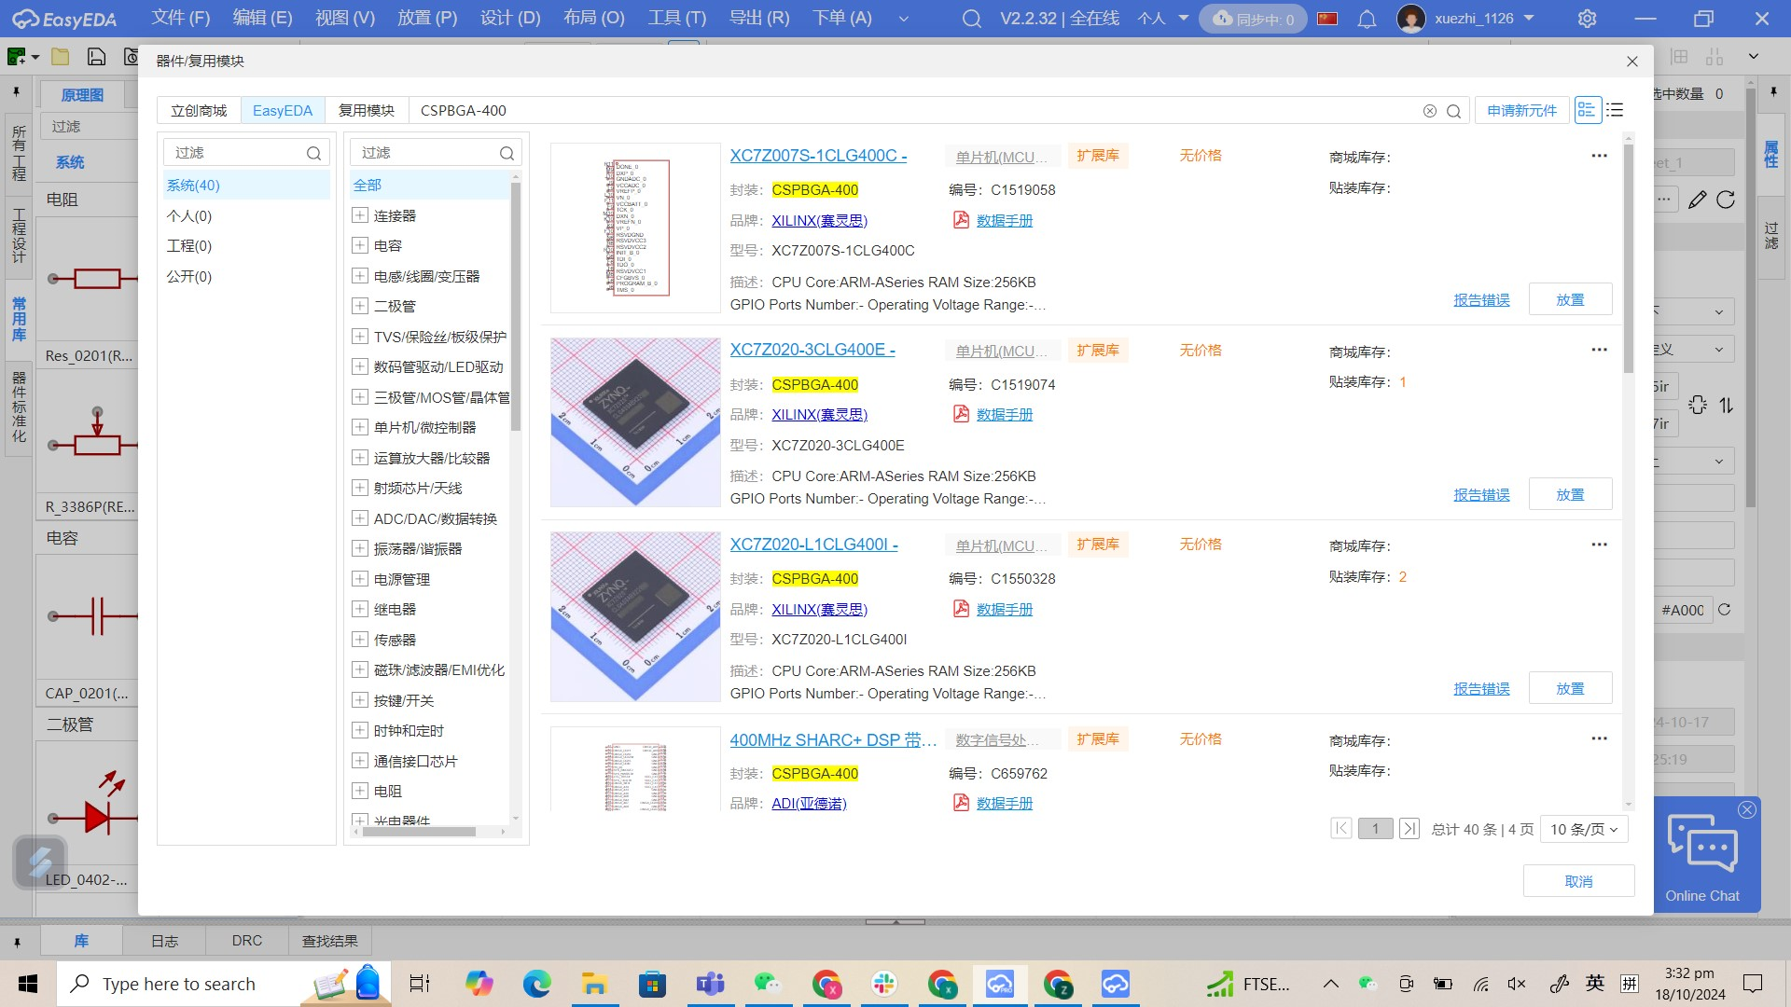Switch to thumbnail list view icon

(1587, 110)
